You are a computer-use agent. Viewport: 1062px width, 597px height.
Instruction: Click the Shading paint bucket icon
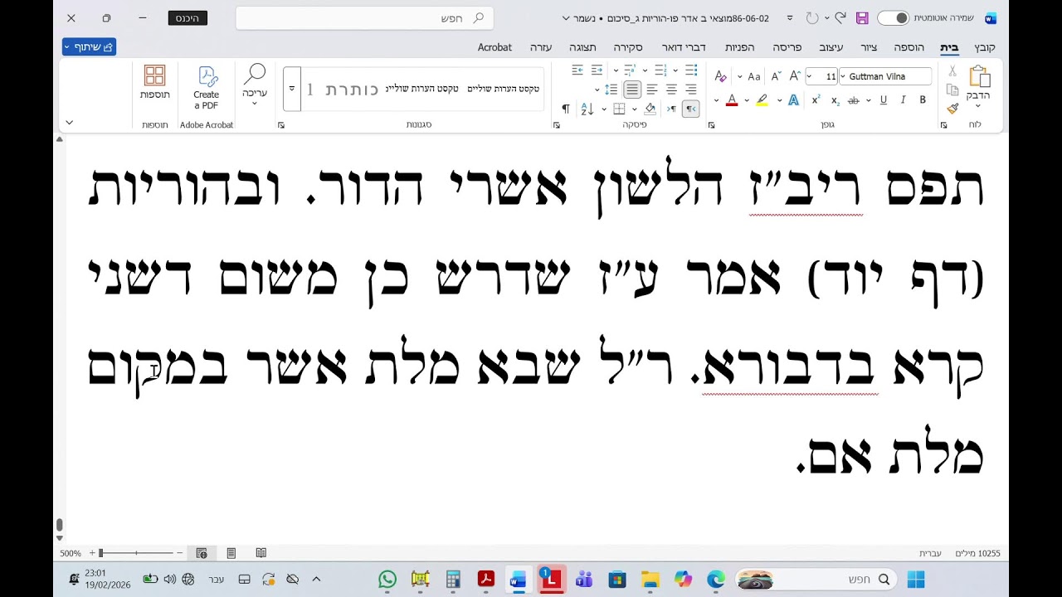click(650, 109)
